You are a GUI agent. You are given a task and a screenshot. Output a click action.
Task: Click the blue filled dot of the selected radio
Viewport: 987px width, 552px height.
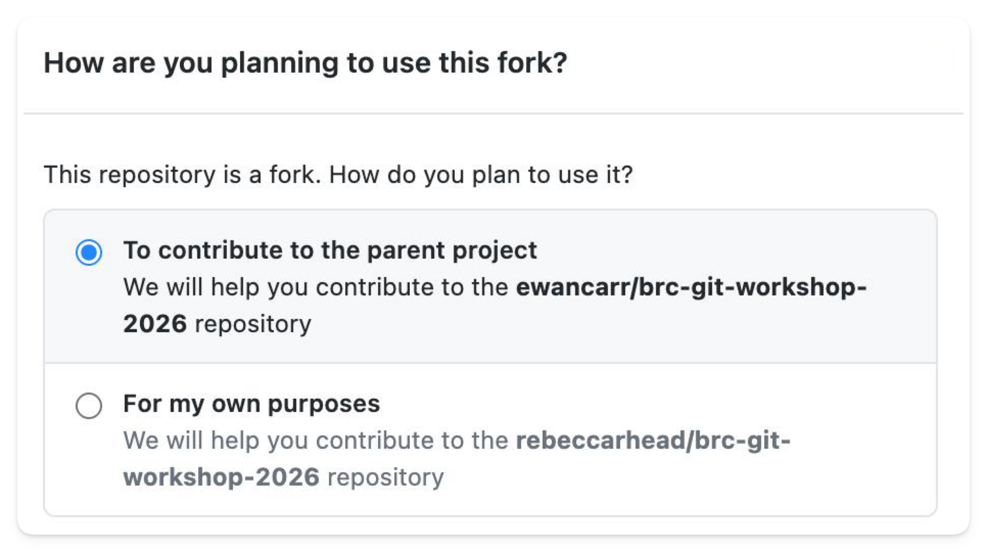pos(89,252)
